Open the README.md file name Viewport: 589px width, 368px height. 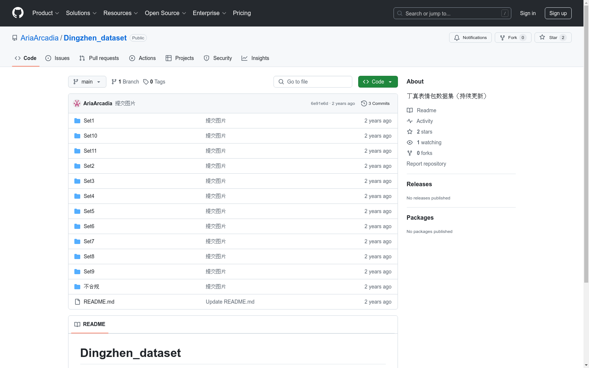tap(99, 302)
